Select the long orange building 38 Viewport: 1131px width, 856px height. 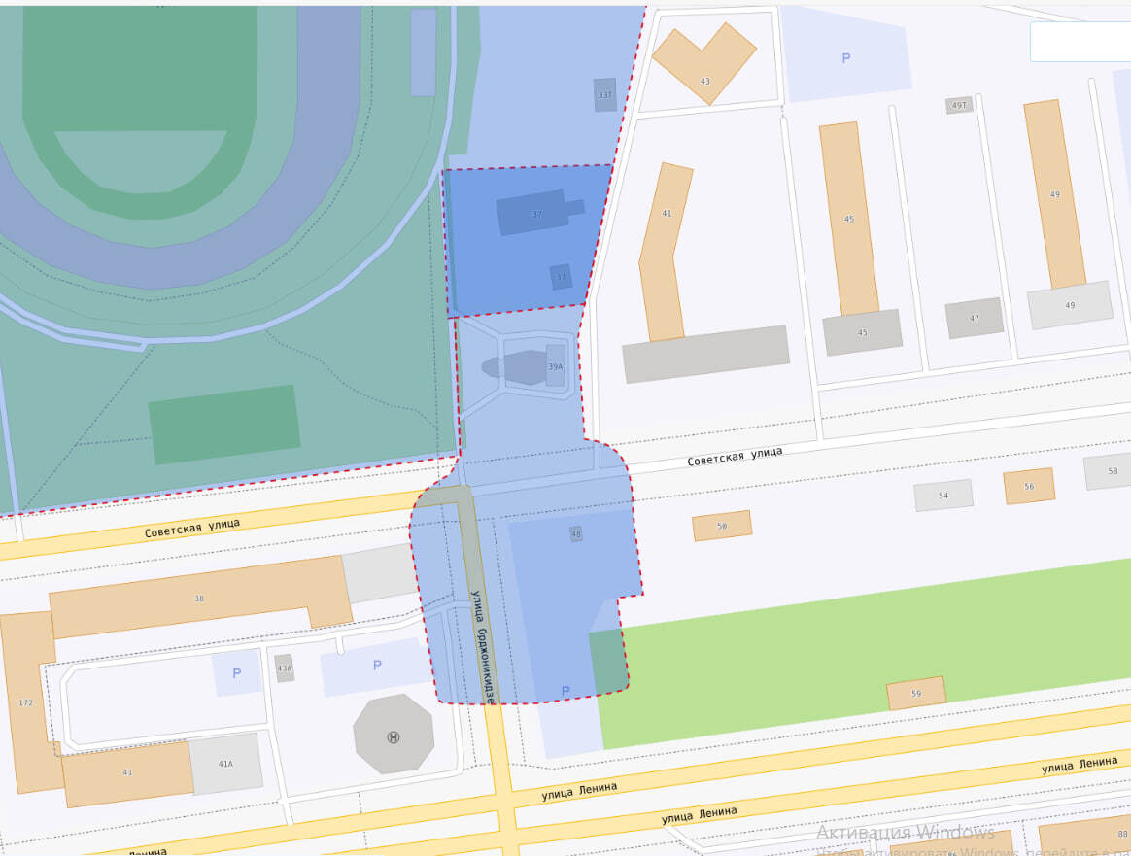(x=200, y=598)
